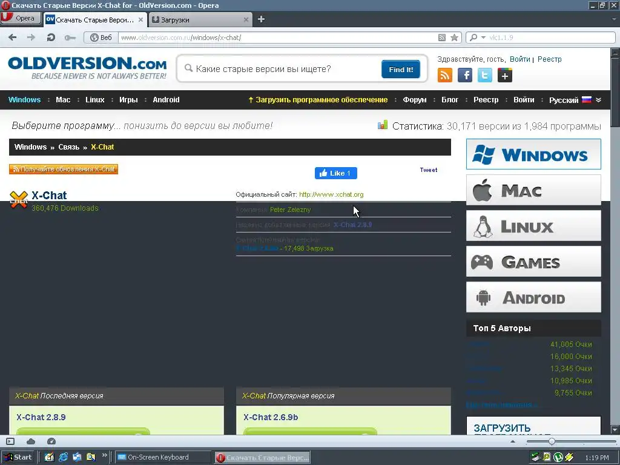
Task: Go forward with the browser forward arrow
Action: [31, 38]
